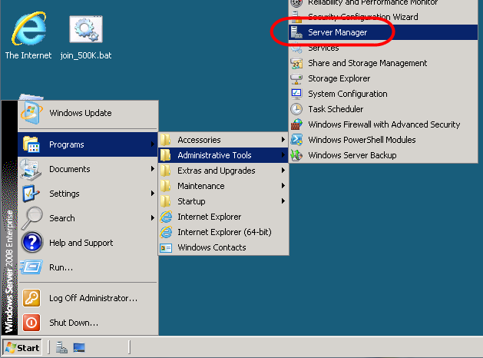This screenshot has height=358, width=483.
Task: Open Windows Firewall with Advanced Security
Action: 383,124
